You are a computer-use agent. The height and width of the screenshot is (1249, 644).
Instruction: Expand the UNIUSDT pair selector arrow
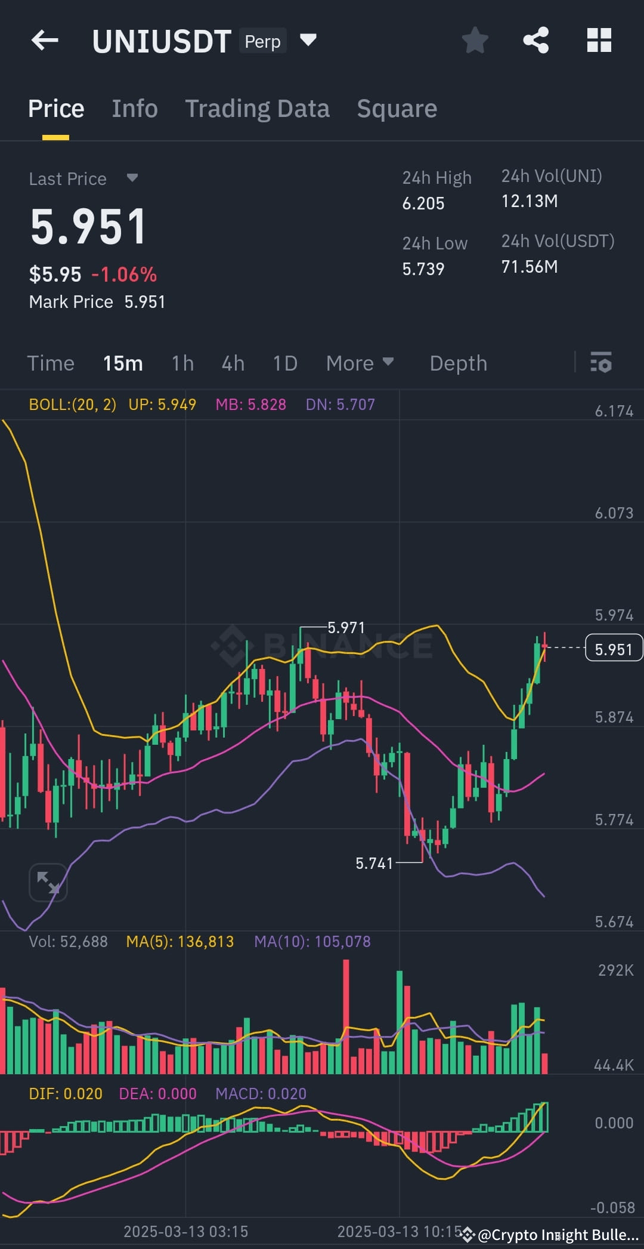click(308, 40)
